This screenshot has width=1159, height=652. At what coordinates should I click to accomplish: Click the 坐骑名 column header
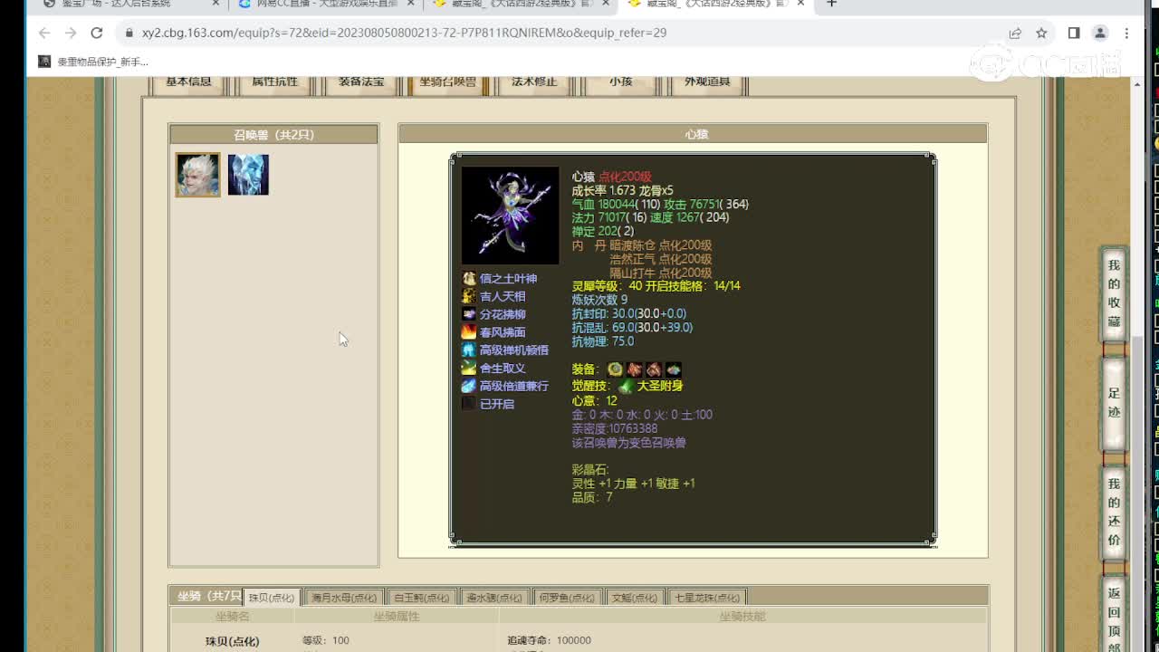coord(233,616)
